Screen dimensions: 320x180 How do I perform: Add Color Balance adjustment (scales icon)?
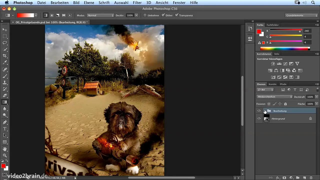276,70
